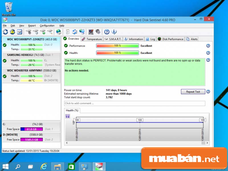Click the disk with green checkmark icon
The height and width of the screenshot is (171, 228).
[43, 32]
